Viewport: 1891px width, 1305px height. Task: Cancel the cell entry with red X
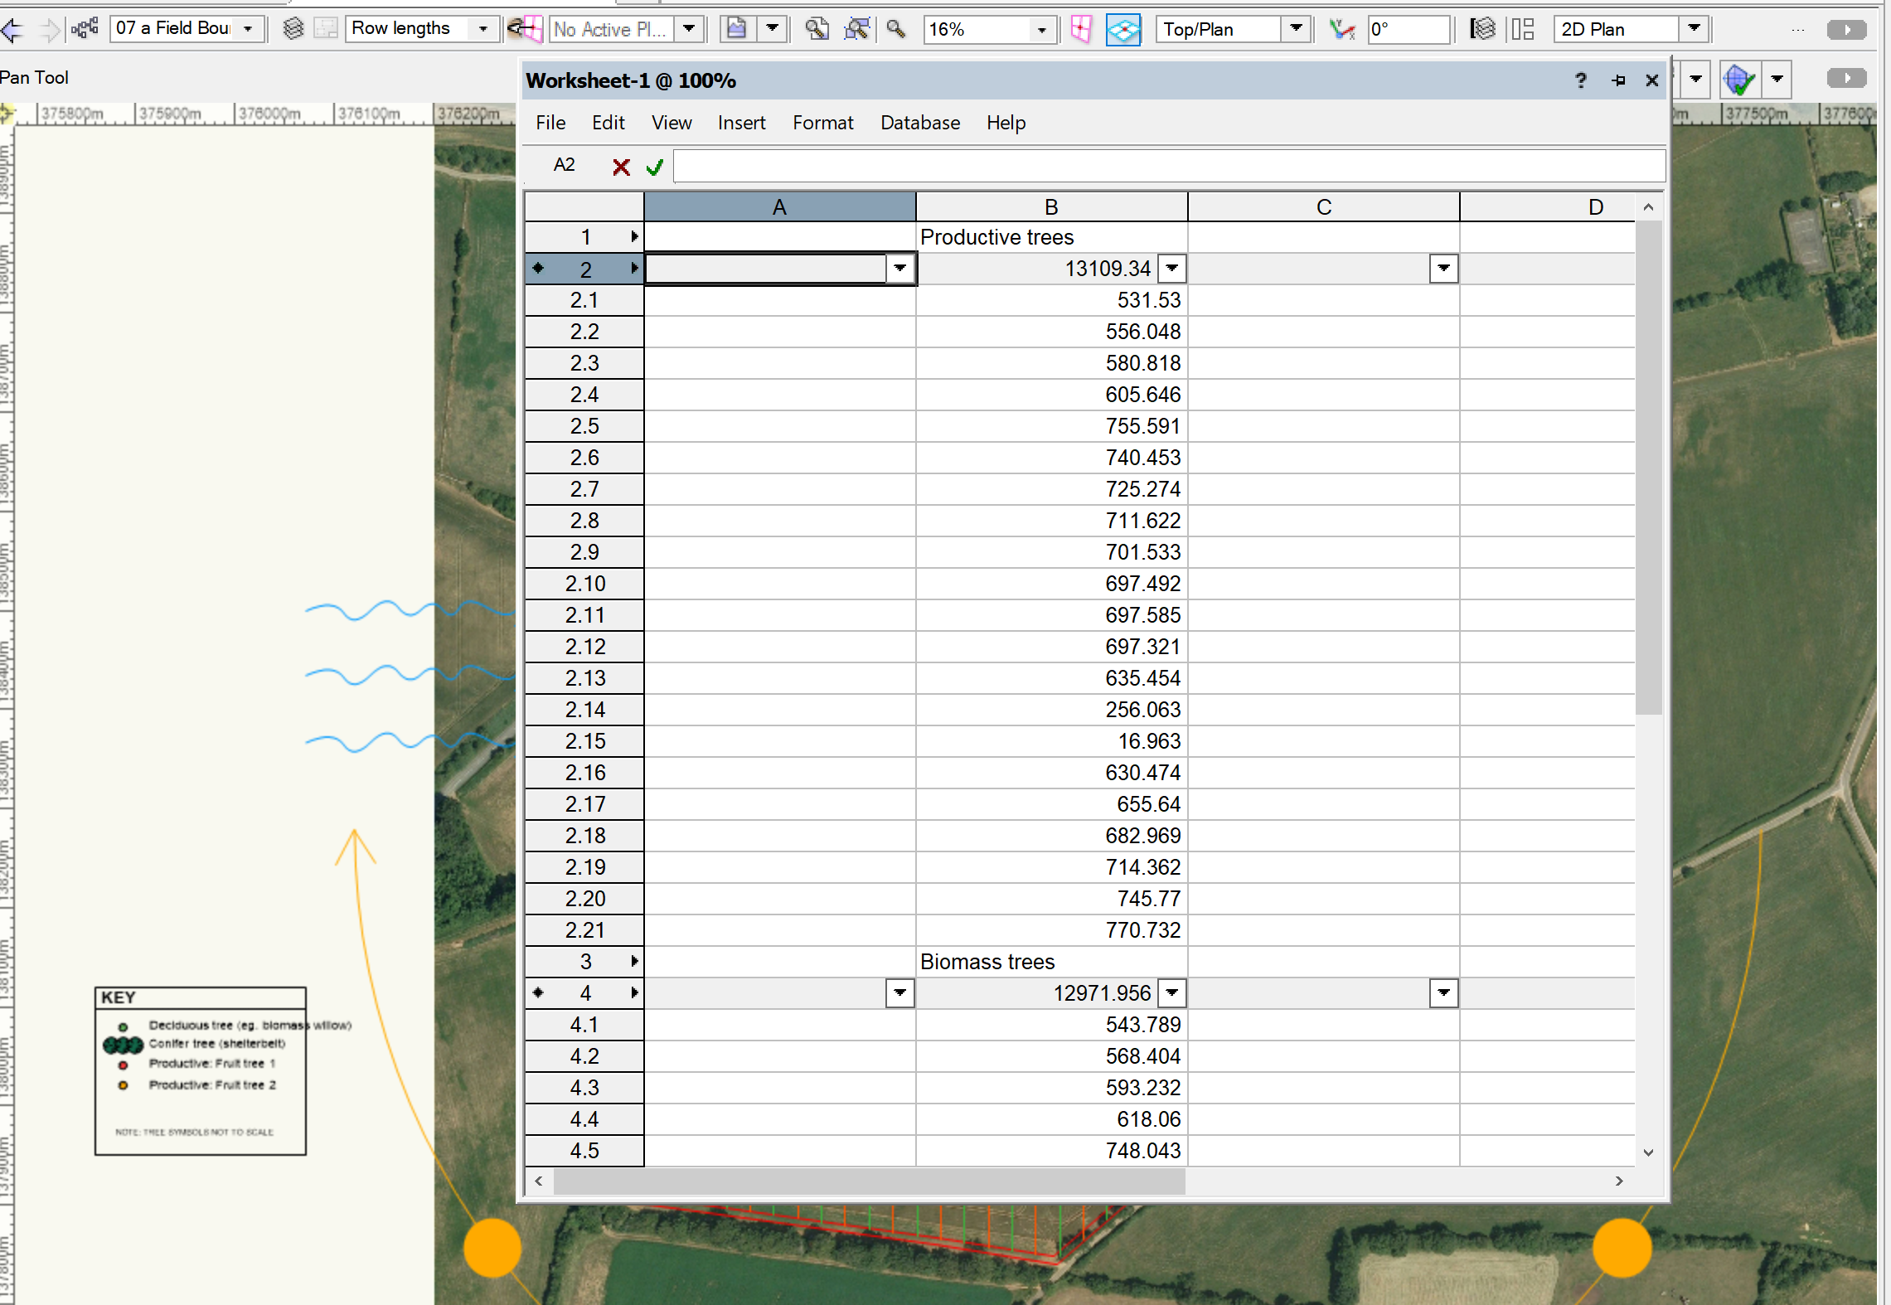pyautogui.click(x=621, y=167)
